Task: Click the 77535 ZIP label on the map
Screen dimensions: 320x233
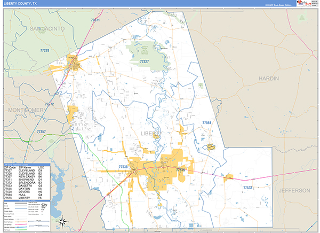Action: point(123,167)
